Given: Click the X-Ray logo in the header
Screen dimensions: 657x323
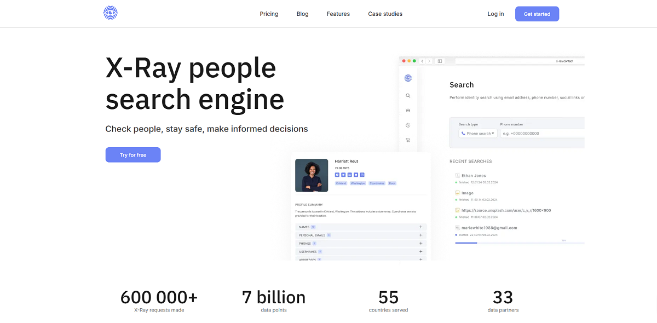Looking at the screenshot, I should pyautogui.click(x=111, y=13).
